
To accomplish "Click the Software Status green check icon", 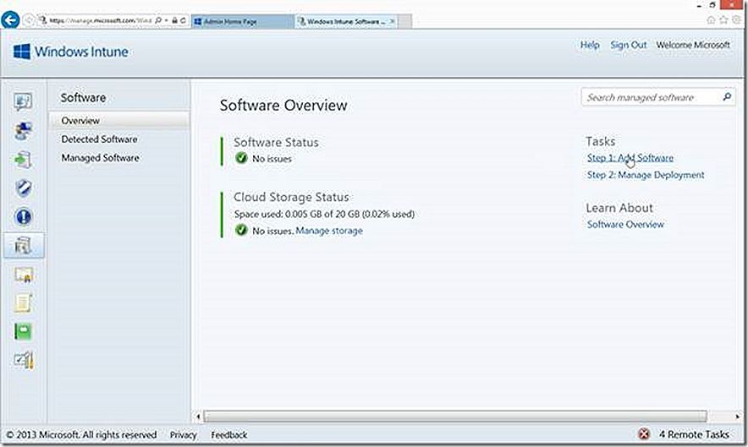I will tap(241, 158).
